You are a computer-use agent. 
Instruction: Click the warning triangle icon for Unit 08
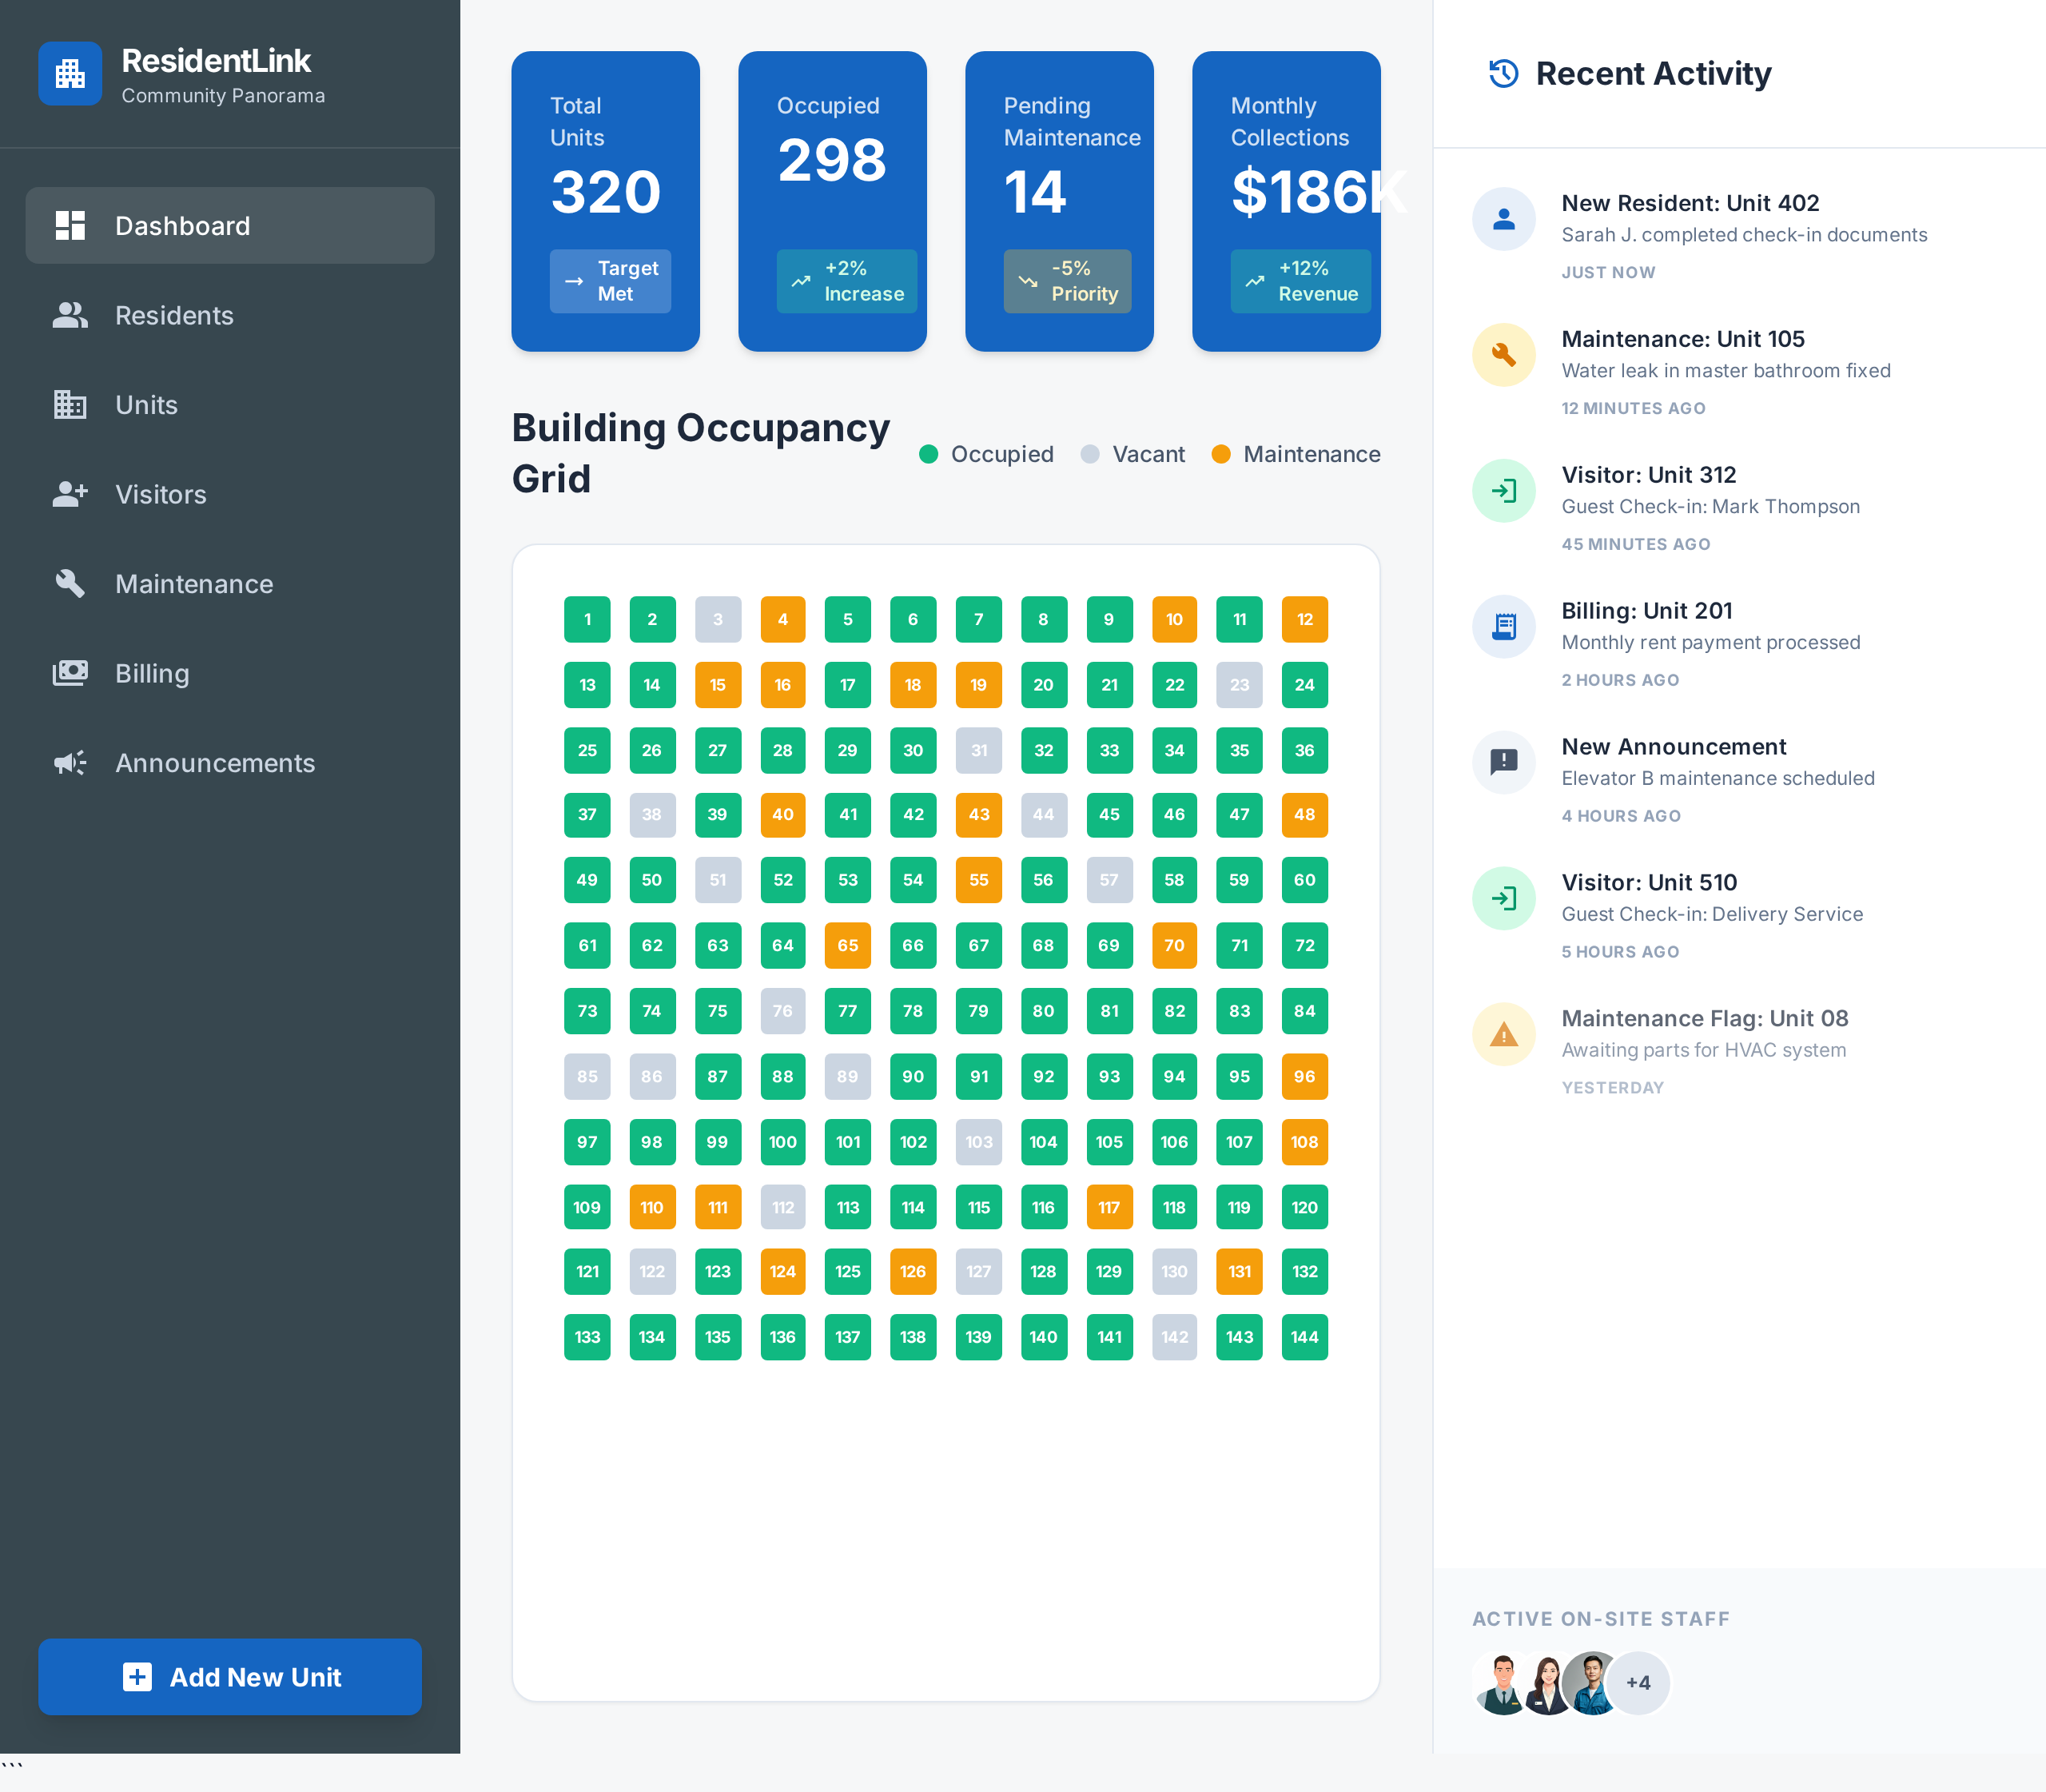(x=1503, y=1034)
